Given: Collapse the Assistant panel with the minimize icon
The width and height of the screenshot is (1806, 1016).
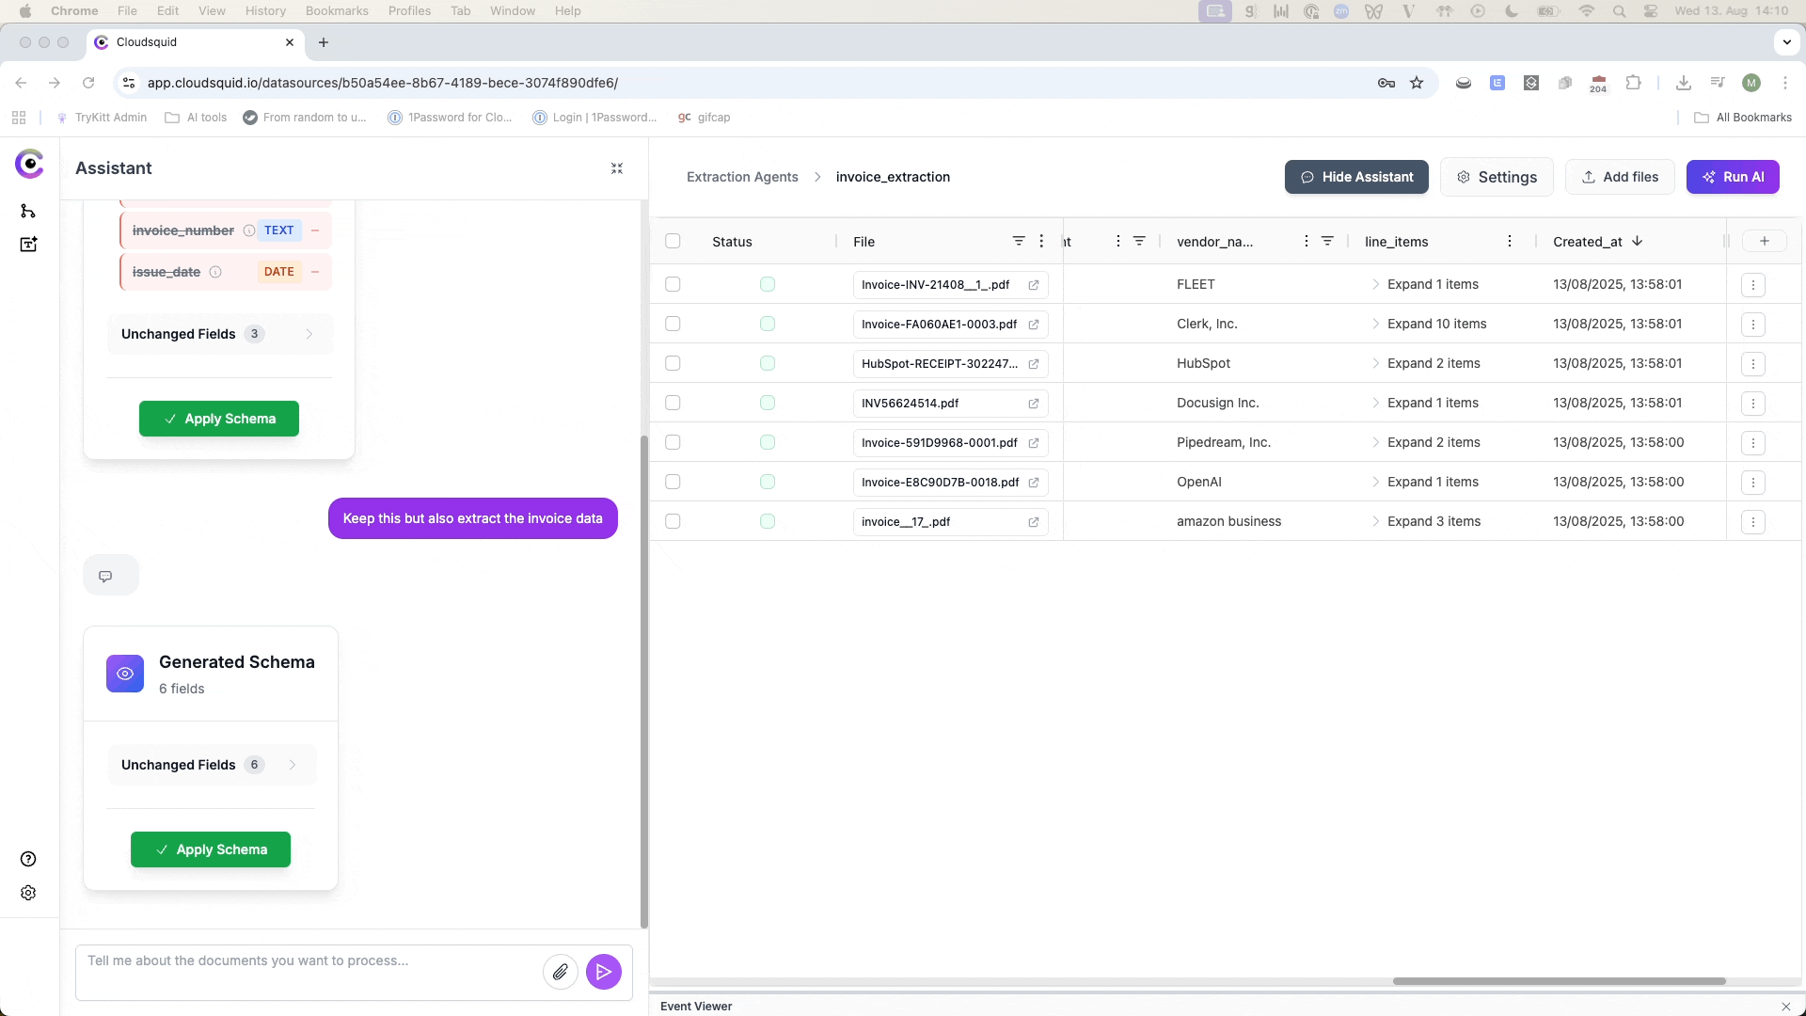Looking at the screenshot, I should tap(617, 168).
